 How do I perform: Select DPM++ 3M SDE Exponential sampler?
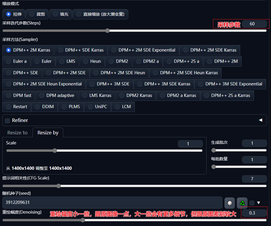pos(230,84)
